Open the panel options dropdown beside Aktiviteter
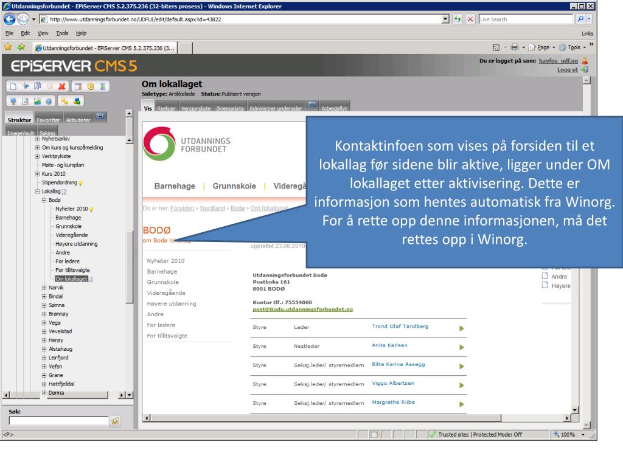 tap(100, 116)
